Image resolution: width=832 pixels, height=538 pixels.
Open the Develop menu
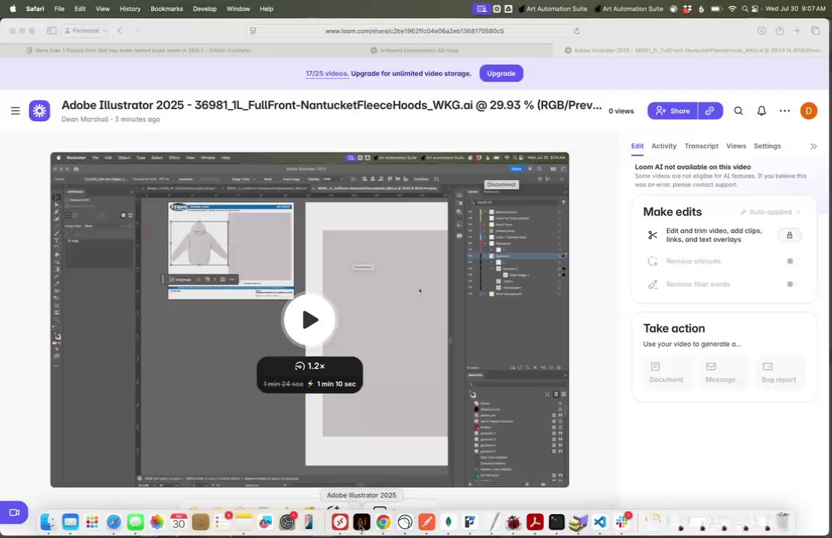tap(205, 8)
